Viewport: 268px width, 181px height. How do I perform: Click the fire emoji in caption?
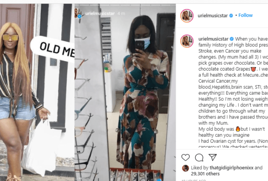coord(238,129)
